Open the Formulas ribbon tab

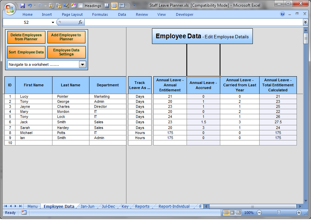(x=100, y=14)
